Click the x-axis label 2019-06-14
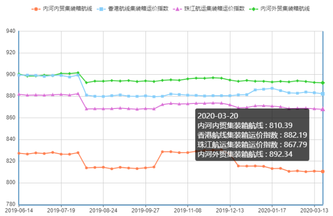333x216 pixels. click(19, 210)
